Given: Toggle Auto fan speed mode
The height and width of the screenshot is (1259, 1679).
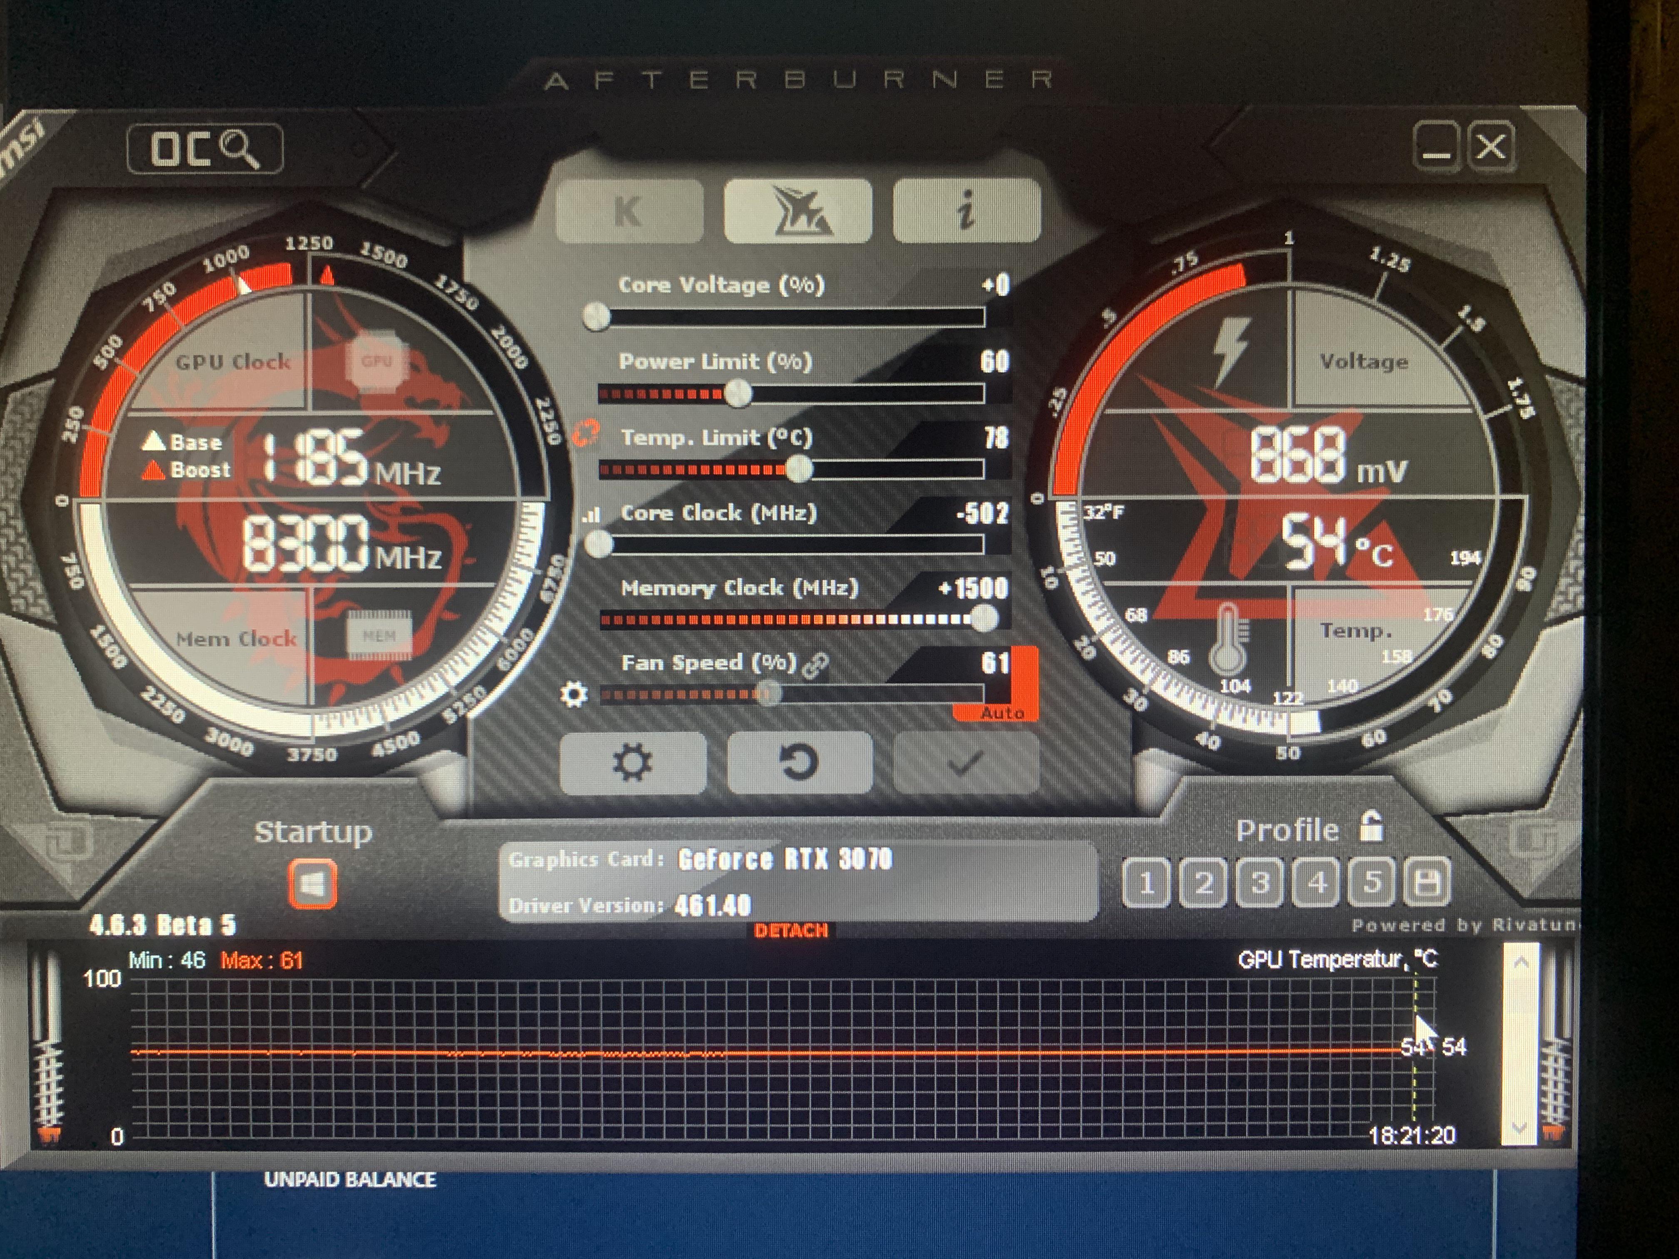Looking at the screenshot, I should pos(1002,713).
